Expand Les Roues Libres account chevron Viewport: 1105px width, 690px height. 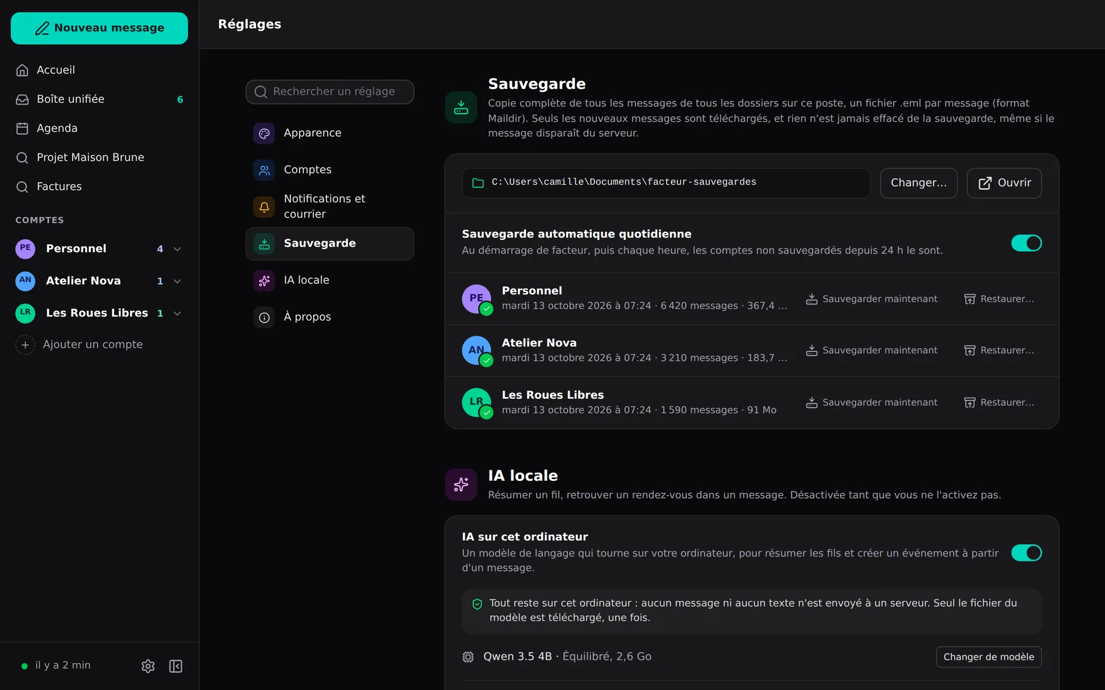[177, 313]
